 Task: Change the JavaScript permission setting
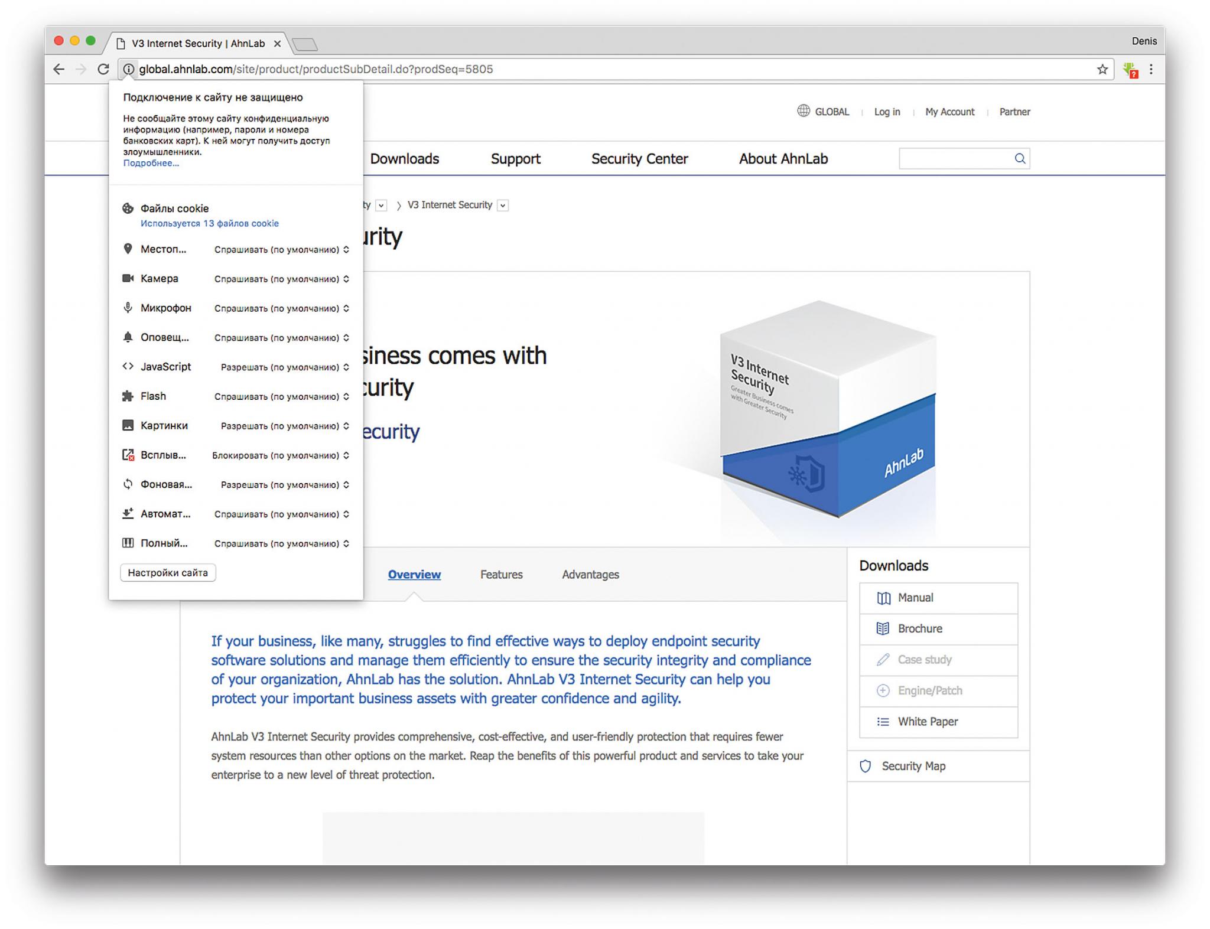pyautogui.click(x=285, y=367)
